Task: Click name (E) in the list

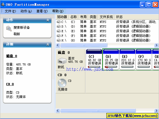Action: pos(73,31)
